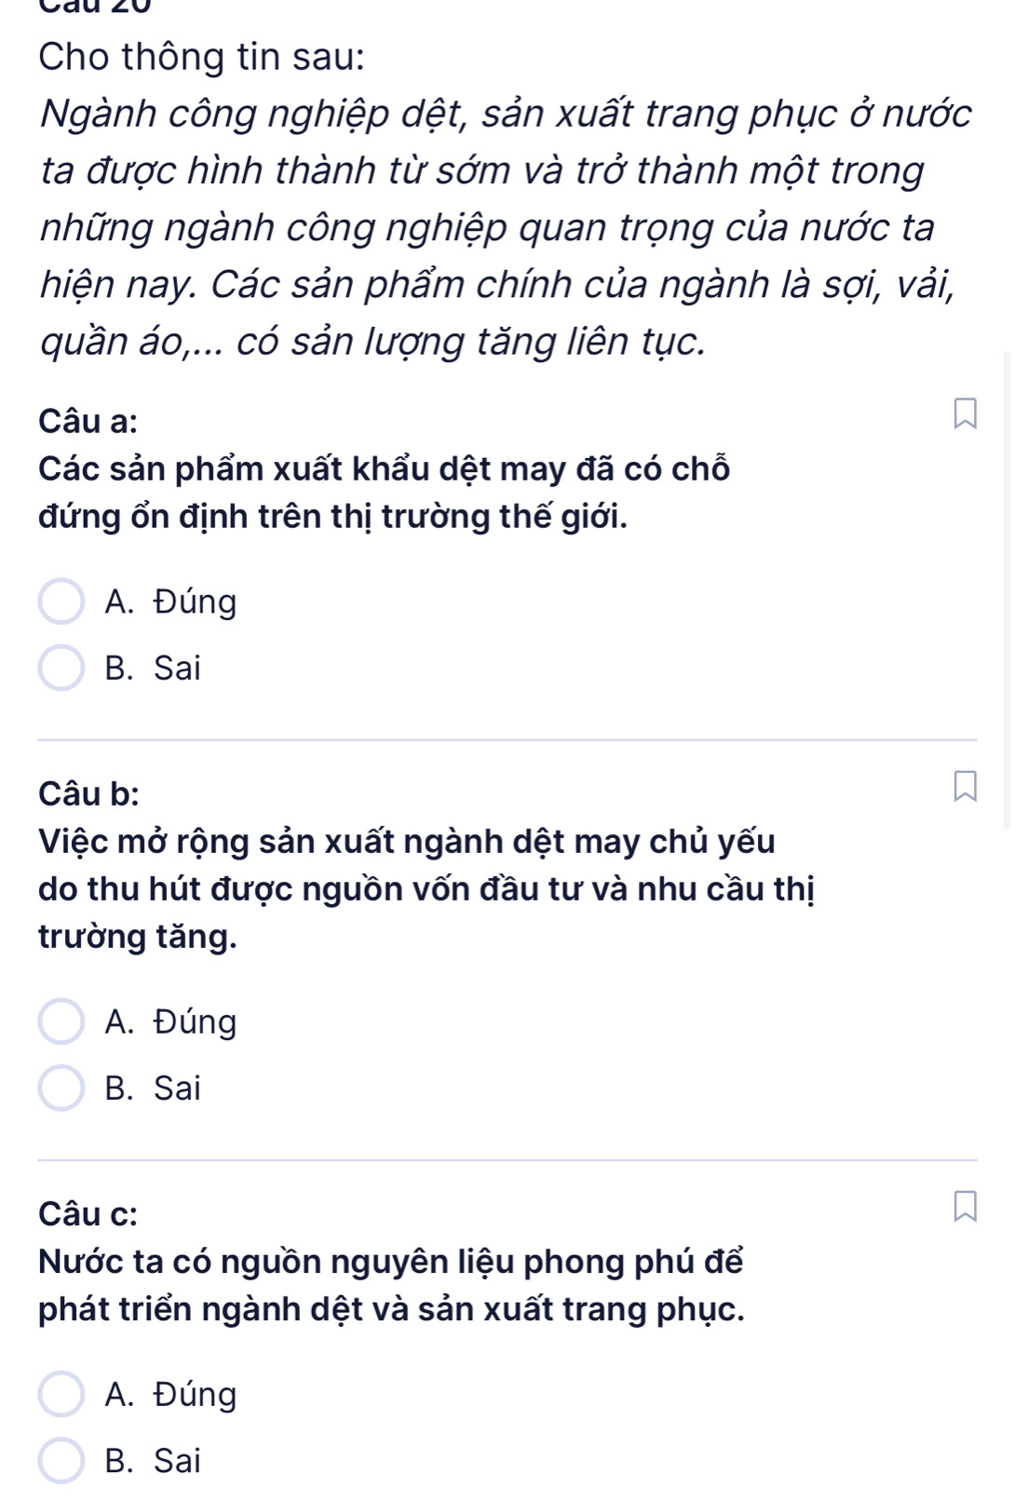This screenshot has height=1501, width=1014.
Task: Bookmark question Câu a
Action: [965, 414]
